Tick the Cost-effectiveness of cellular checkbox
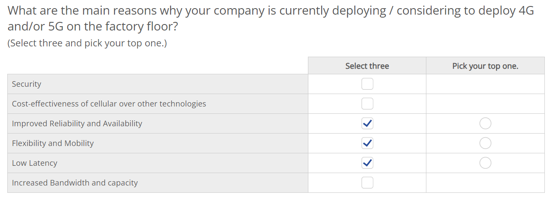 (x=367, y=104)
